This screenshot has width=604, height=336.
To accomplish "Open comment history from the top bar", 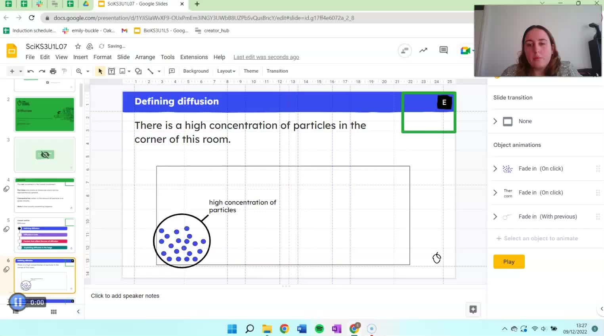I will coord(443,50).
